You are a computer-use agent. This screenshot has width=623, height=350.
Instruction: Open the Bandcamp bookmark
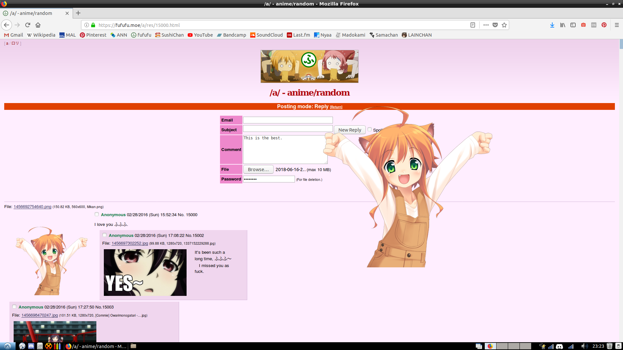[x=231, y=35]
